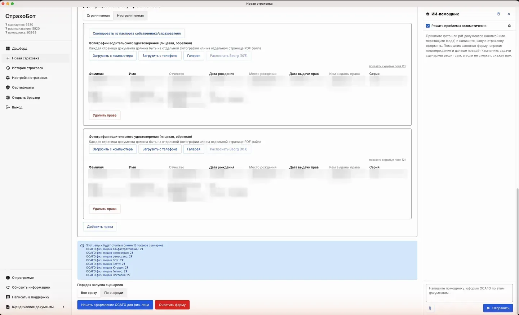This screenshot has height=315, width=519.
Task: Click Написать в поддержку chat icon
Action: pos(8,297)
